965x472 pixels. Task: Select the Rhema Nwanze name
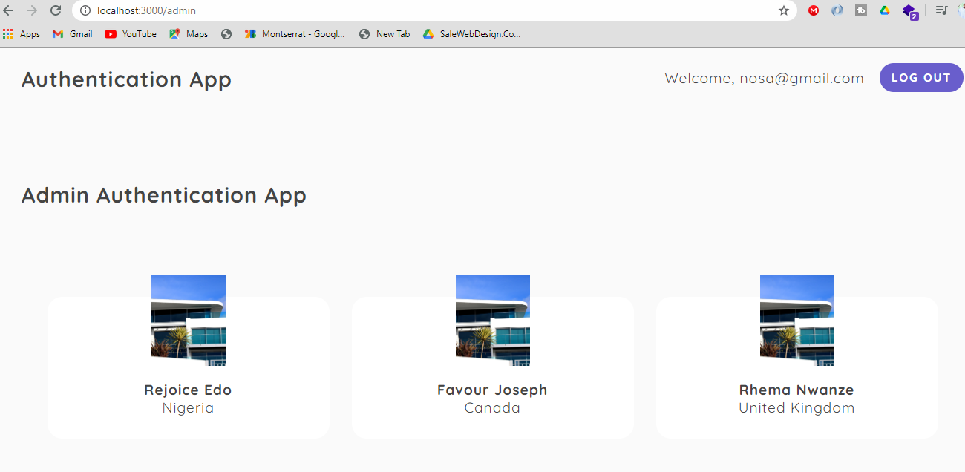(x=796, y=390)
